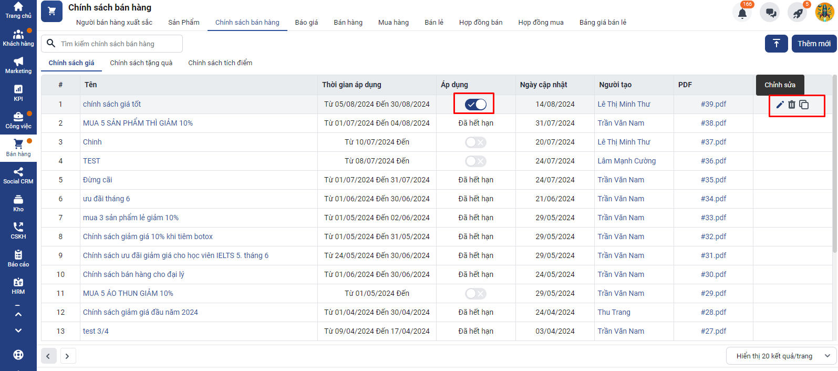Click the pencil edit icon in row 1
838x371 pixels.
tap(780, 105)
